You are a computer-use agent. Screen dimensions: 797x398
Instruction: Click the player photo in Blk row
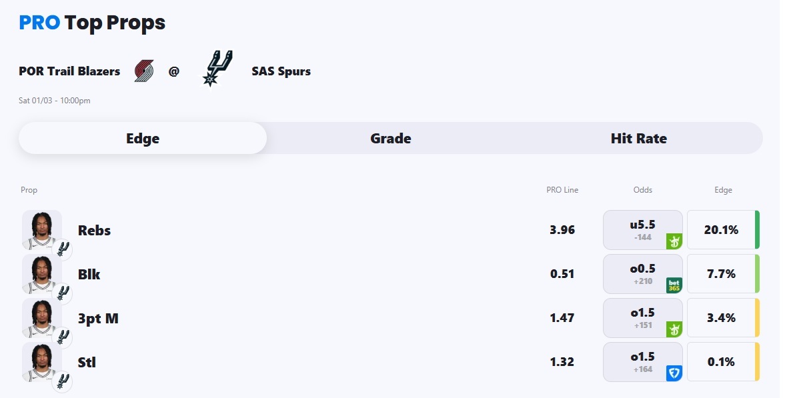[x=41, y=273]
